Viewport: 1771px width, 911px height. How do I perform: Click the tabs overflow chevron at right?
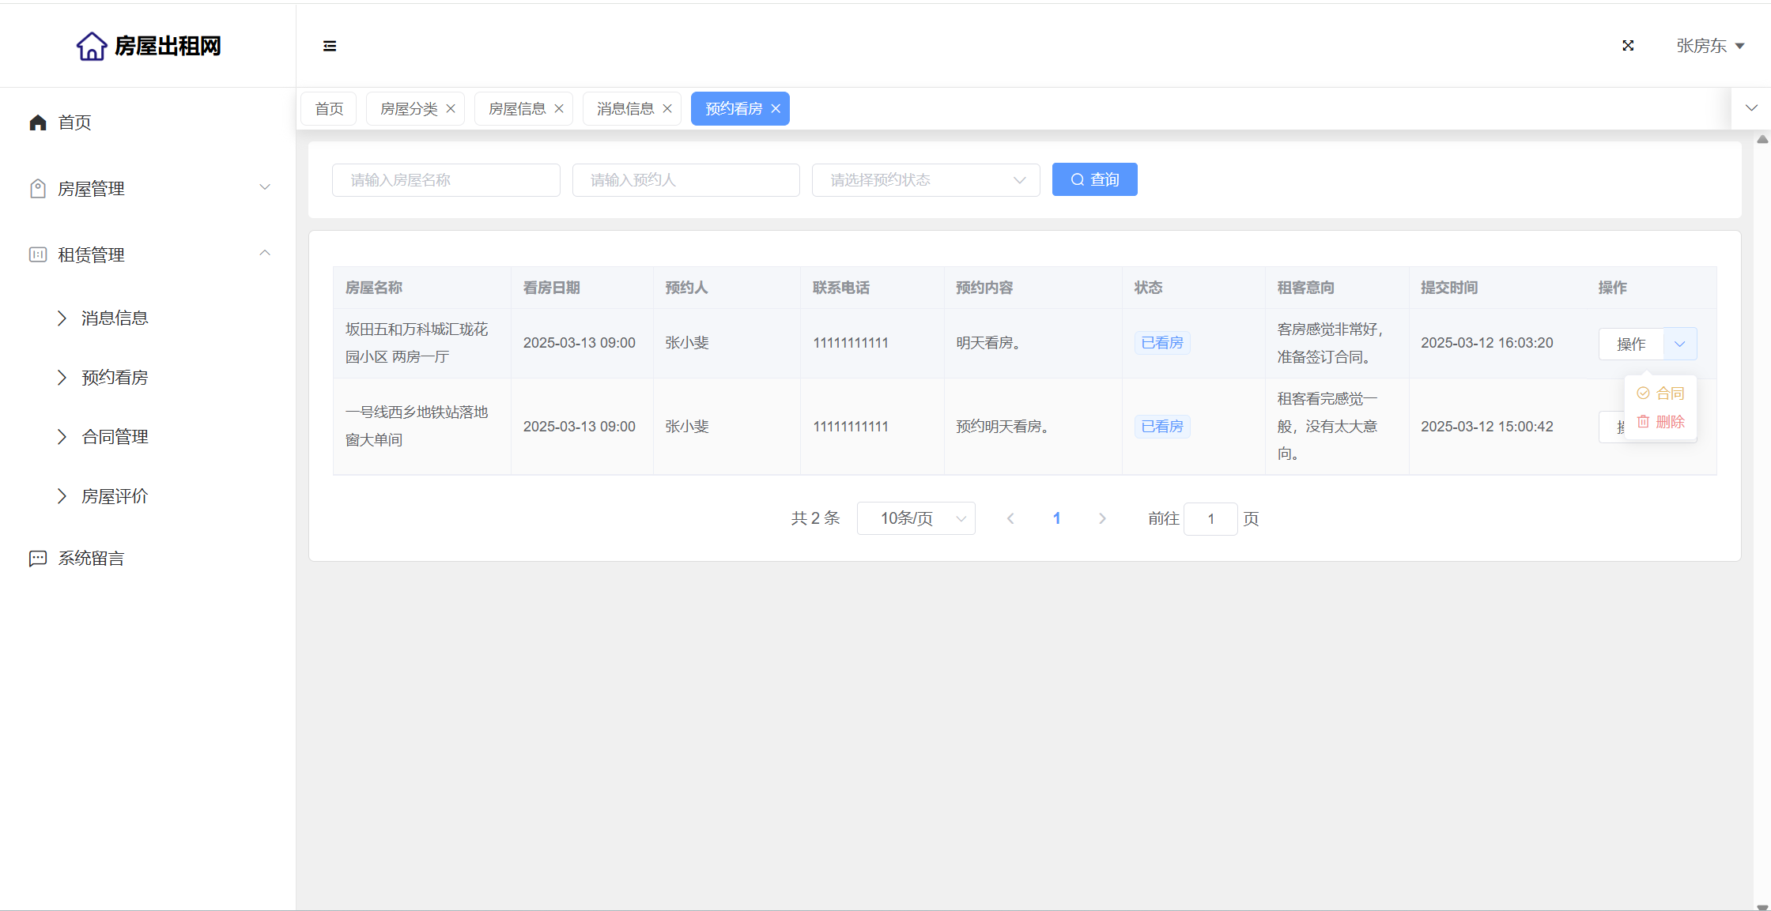[1751, 108]
